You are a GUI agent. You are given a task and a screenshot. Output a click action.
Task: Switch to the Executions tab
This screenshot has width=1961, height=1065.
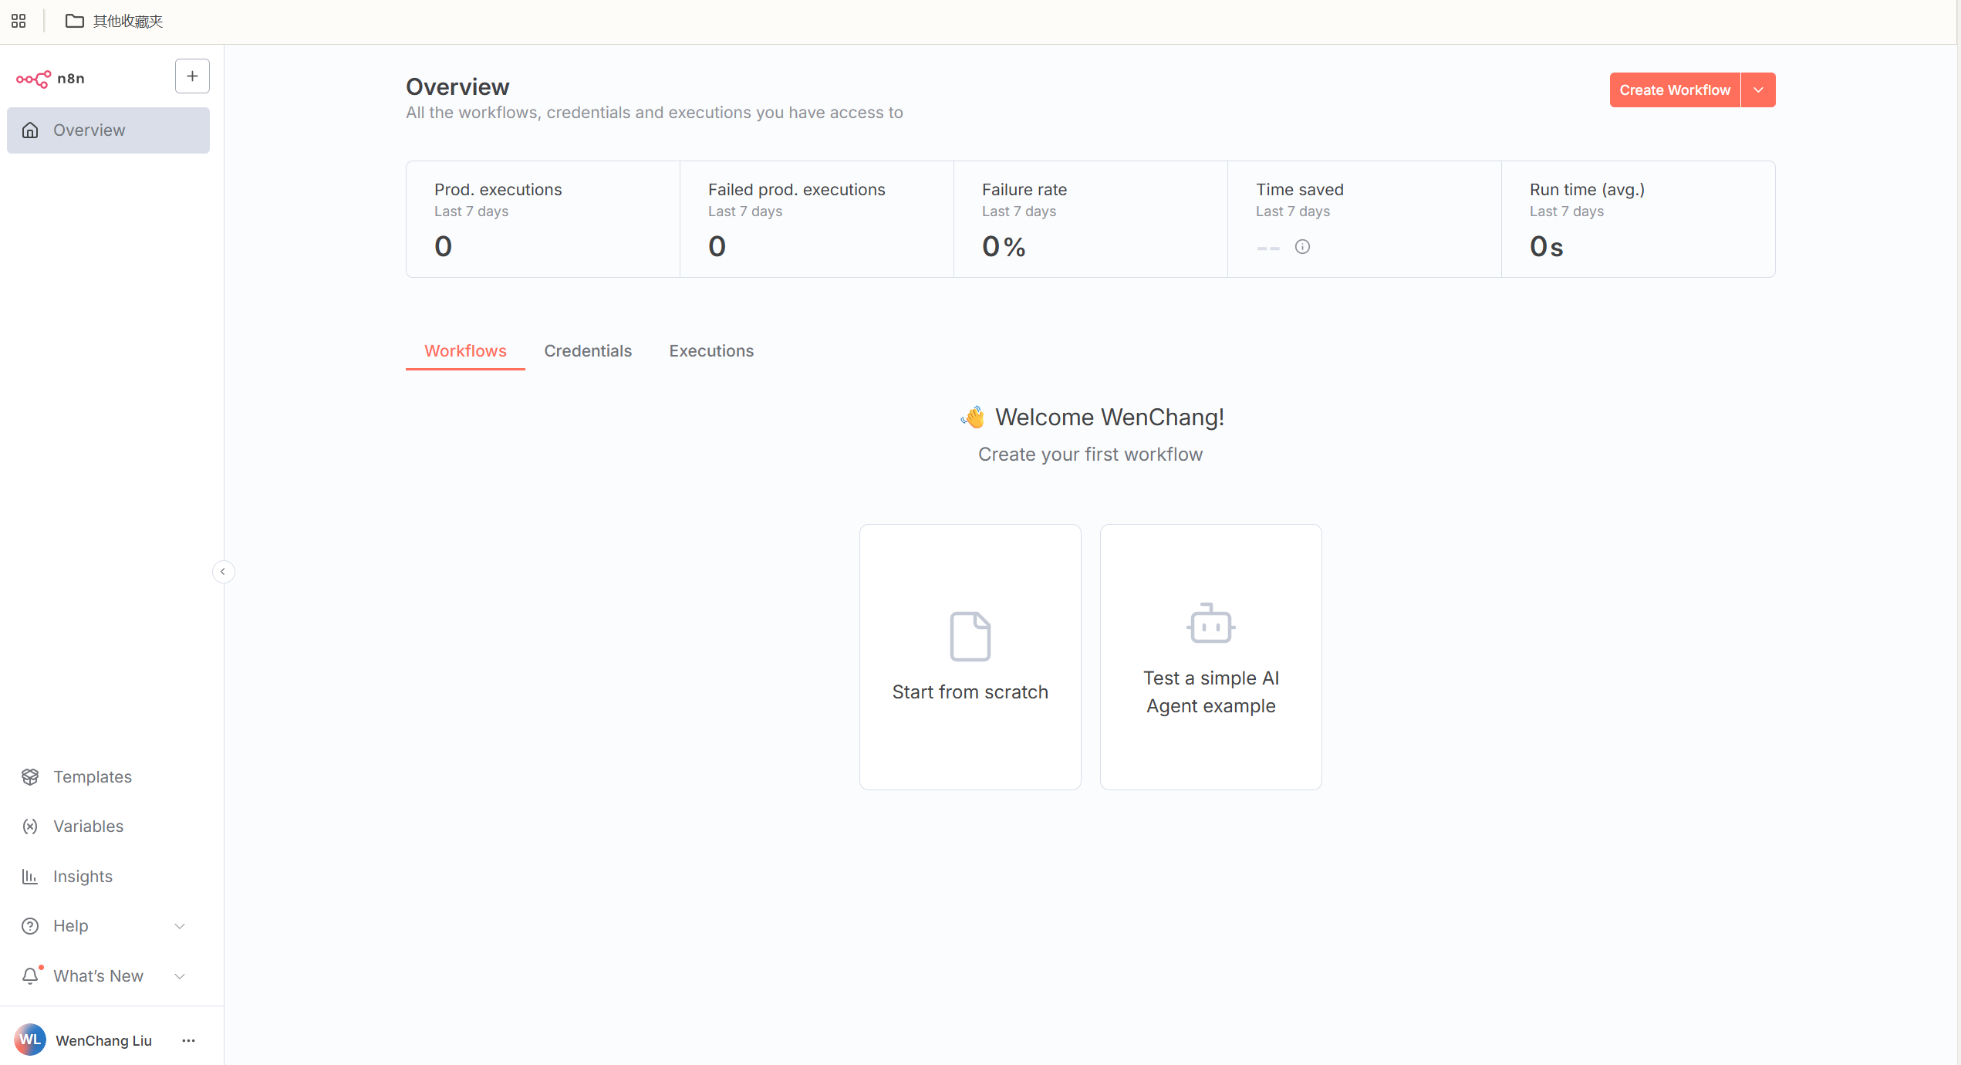[710, 350]
